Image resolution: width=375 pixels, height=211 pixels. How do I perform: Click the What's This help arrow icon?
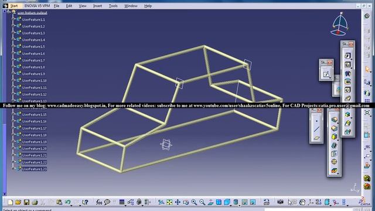click(x=85, y=202)
